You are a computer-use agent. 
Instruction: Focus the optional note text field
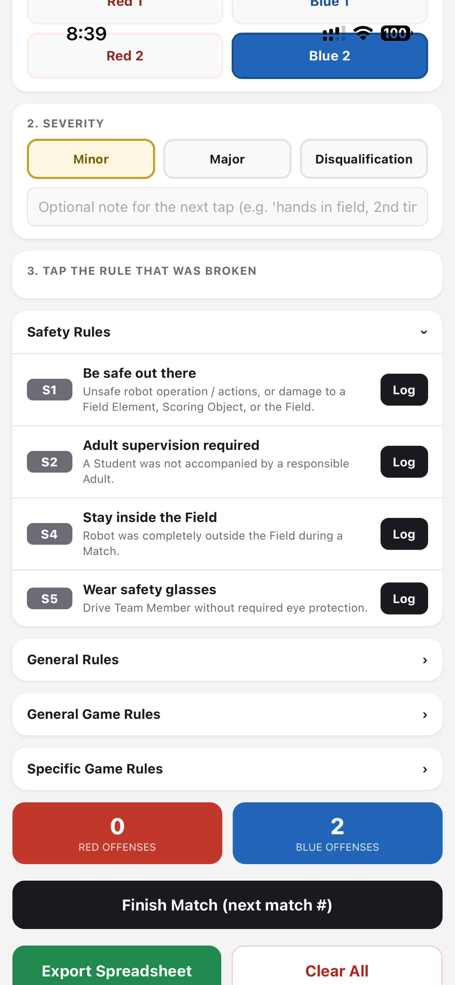(x=227, y=207)
